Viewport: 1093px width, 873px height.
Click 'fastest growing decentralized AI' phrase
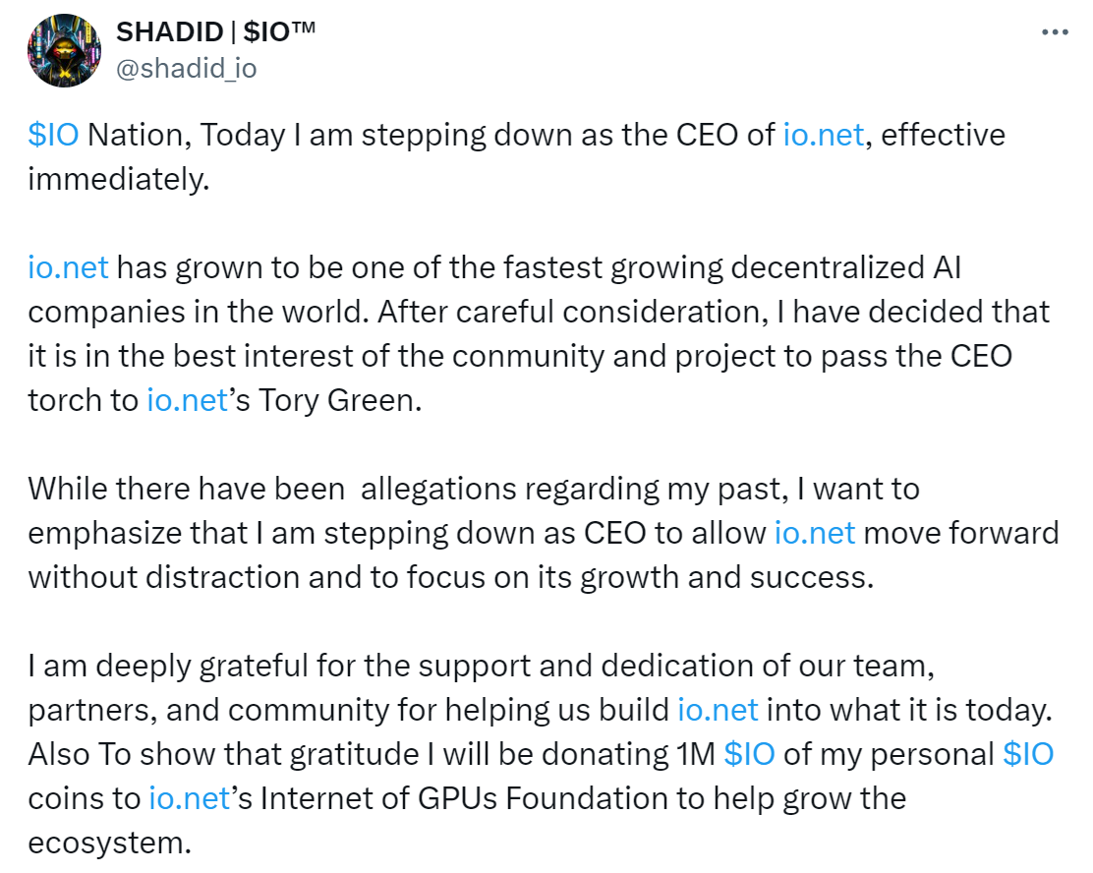(x=732, y=267)
